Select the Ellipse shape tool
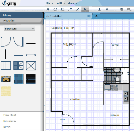The height and width of the screenshot is (131, 134). click(55, 9)
